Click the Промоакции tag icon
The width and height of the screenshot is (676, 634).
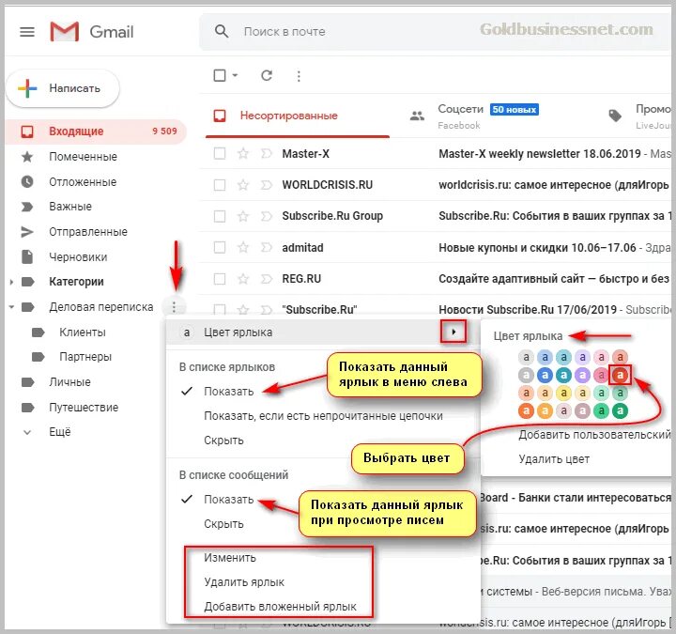pyautogui.click(x=615, y=116)
